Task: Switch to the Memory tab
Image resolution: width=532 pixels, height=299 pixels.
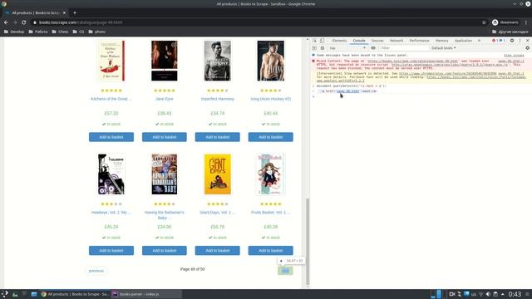Action: (x=441, y=41)
